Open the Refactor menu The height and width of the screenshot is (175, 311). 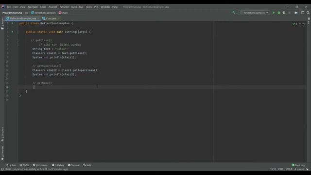click(64, 7)
